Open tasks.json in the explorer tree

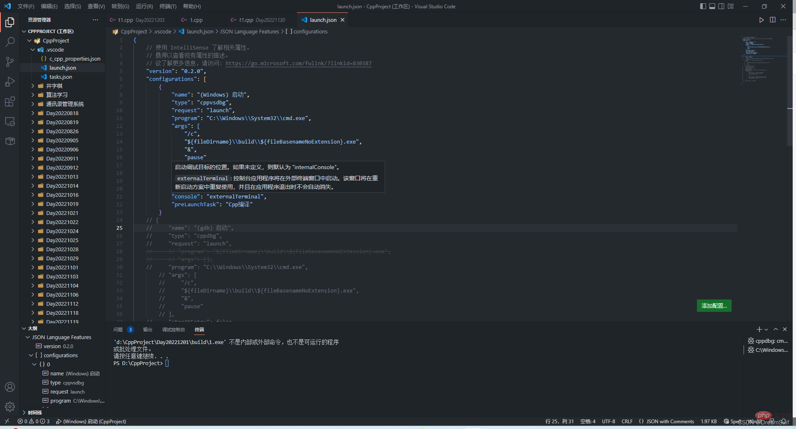coord(61,77)
